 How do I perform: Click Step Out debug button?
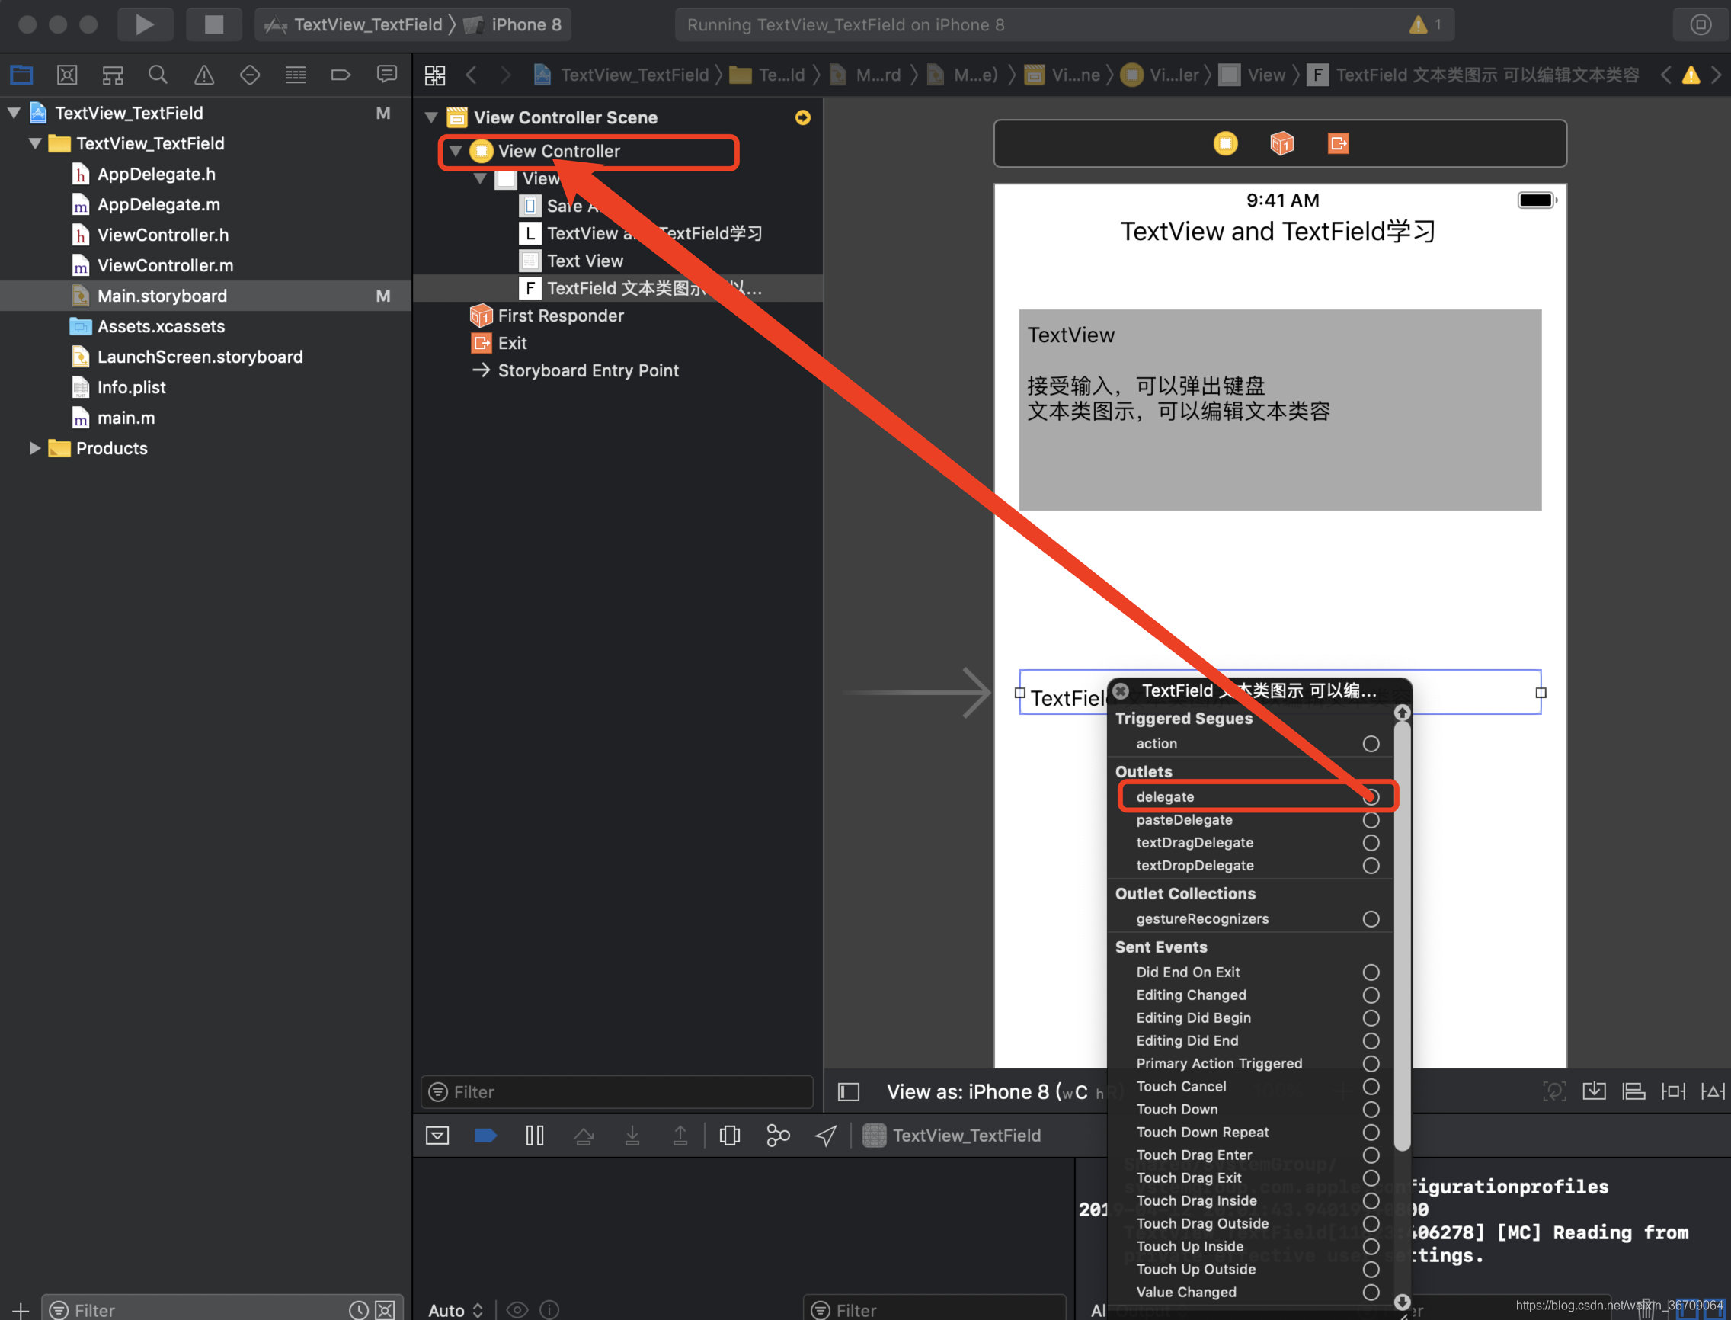coord(680,1136)
